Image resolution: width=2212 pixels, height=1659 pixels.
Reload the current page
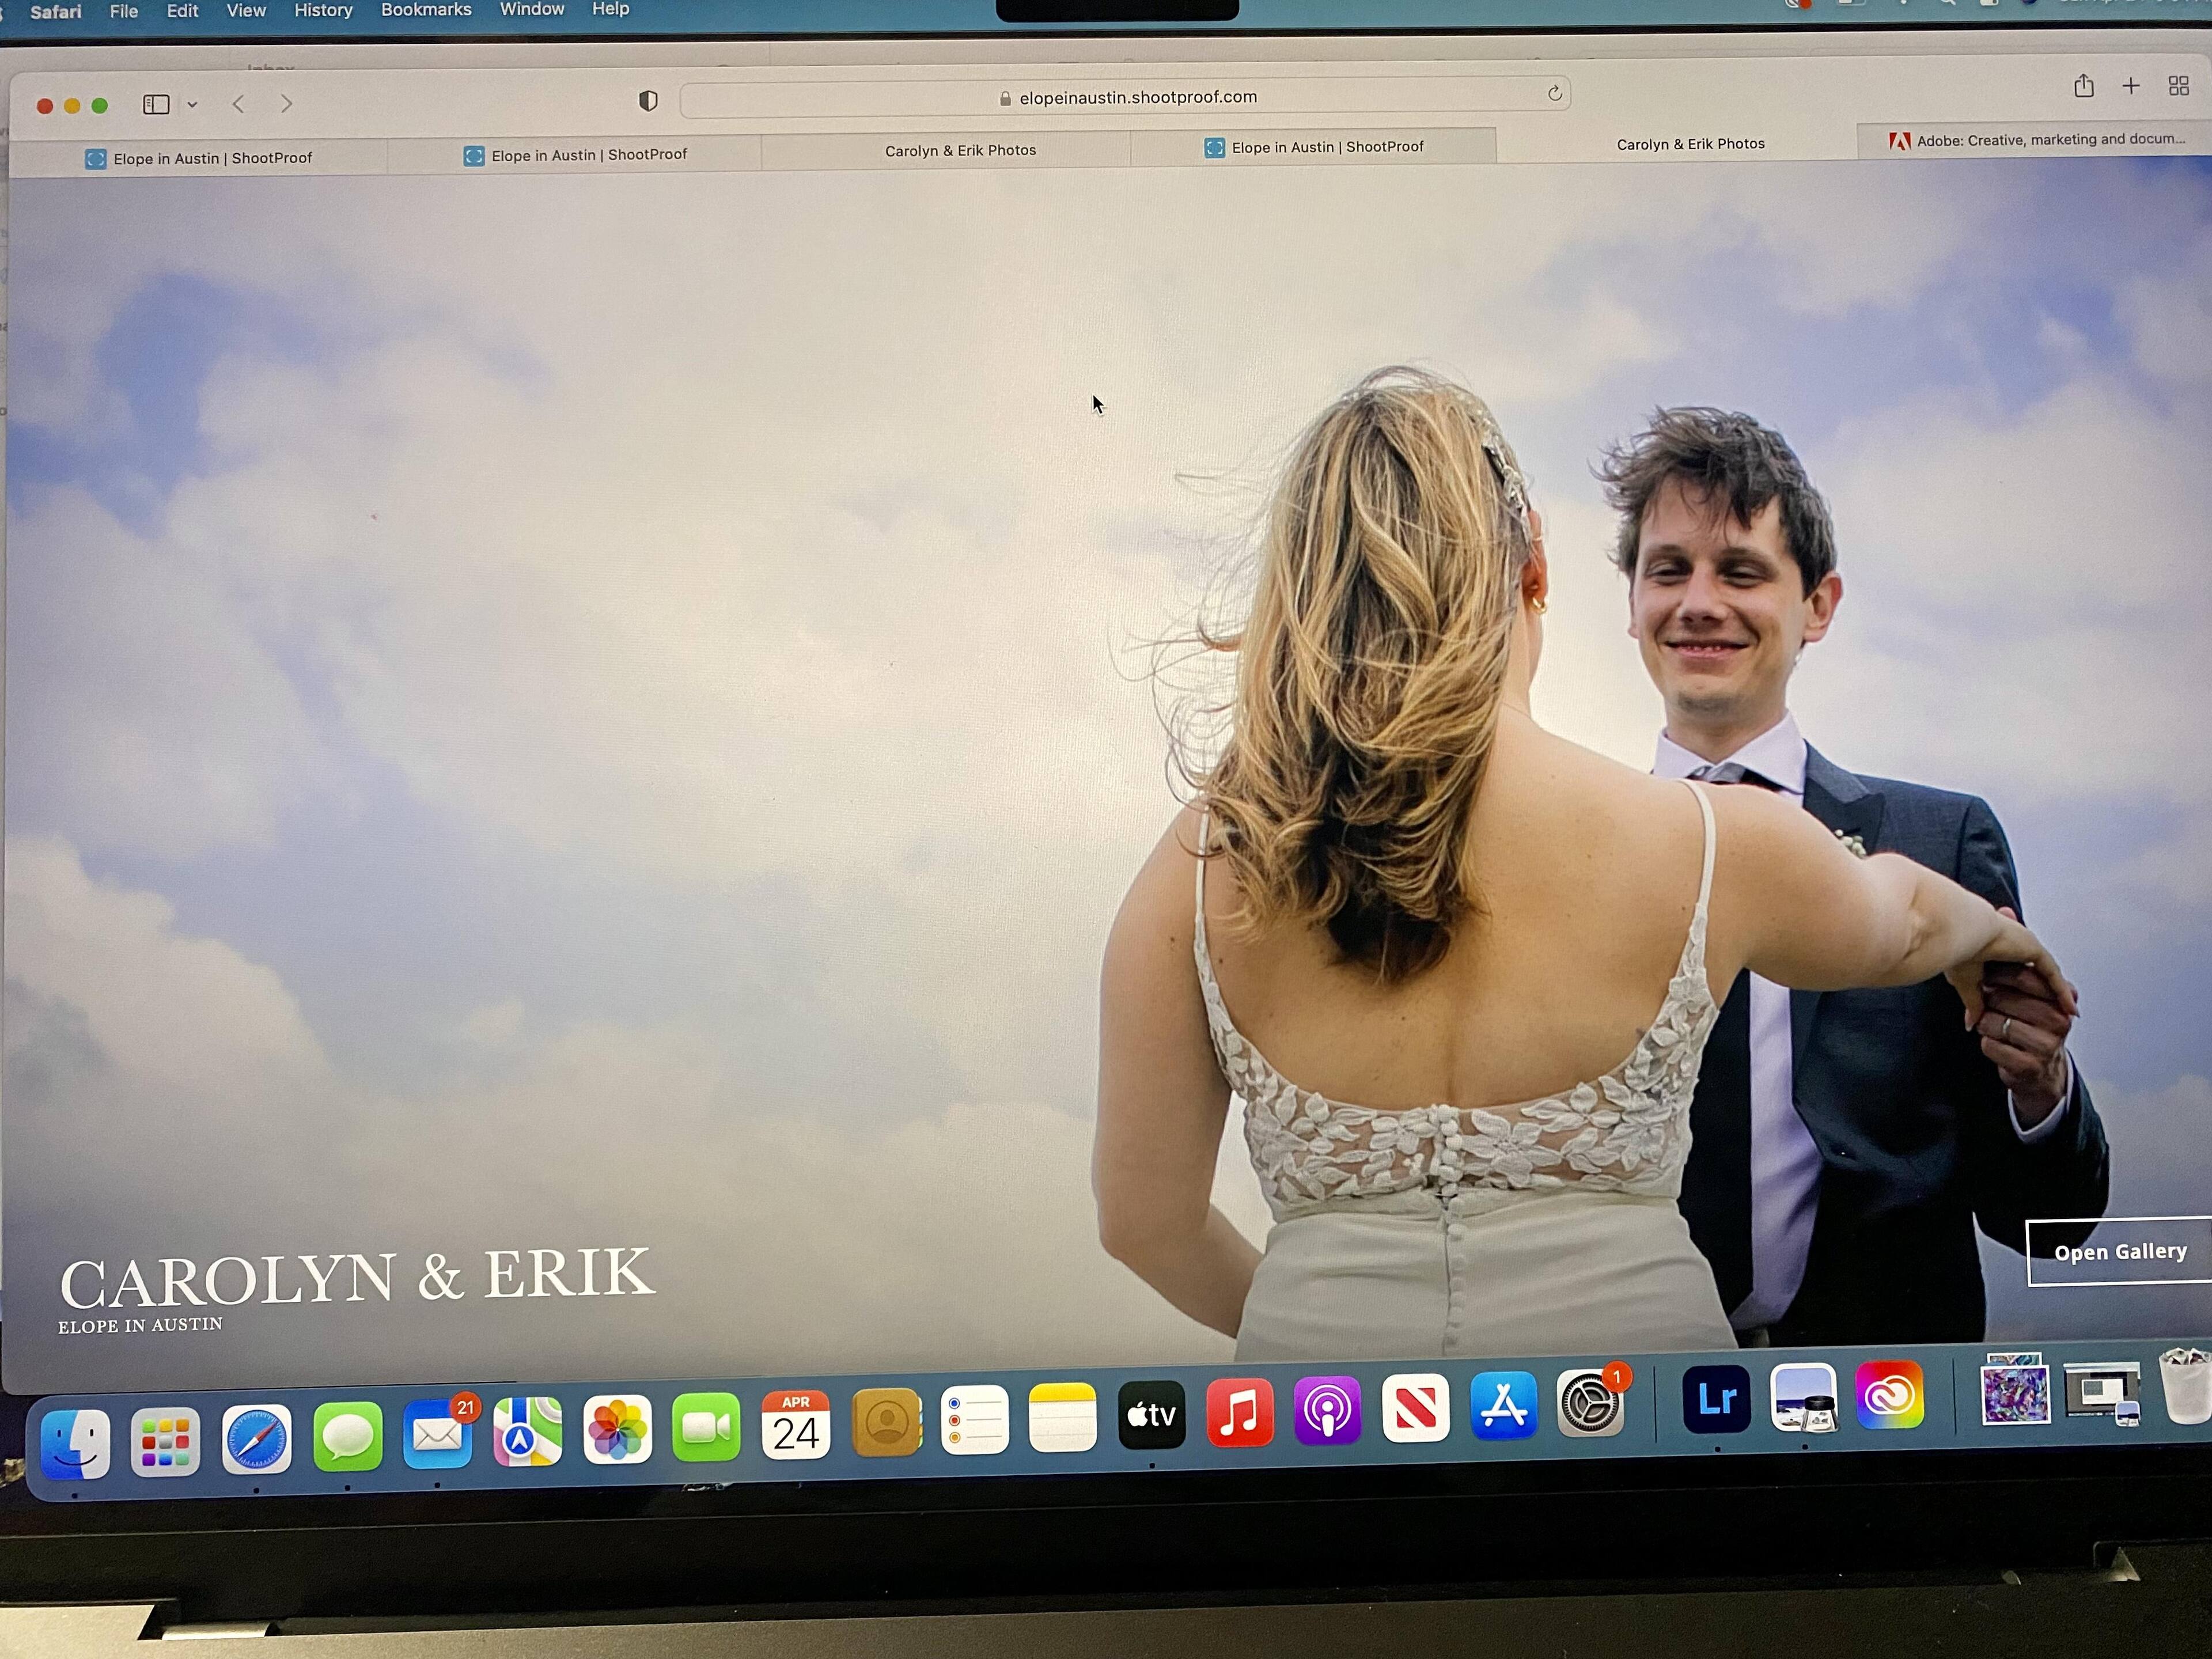tap(1555, 94)
